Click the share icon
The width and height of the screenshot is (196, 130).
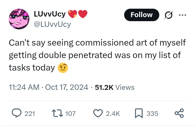tap(179, 113)
